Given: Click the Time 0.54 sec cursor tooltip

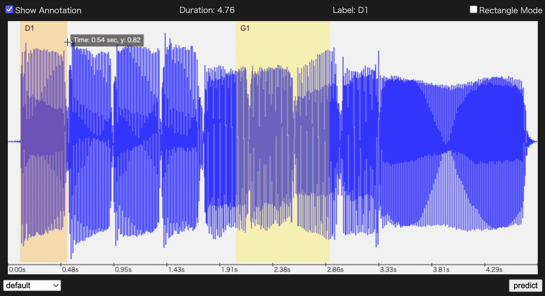Looking at the screenshot, I should coord(107,40).
